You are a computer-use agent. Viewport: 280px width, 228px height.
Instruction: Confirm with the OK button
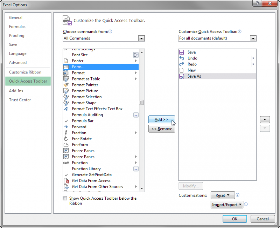tap(234, 219)
